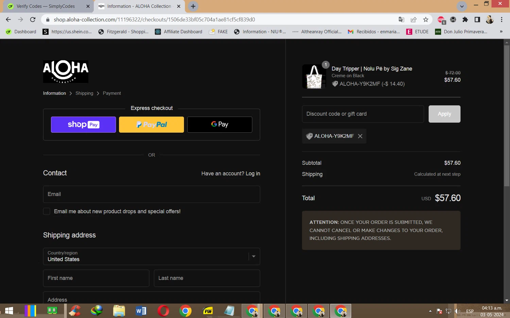Show hidden system tray icons
The image size is (510, 318).
(x=430, y=311)
